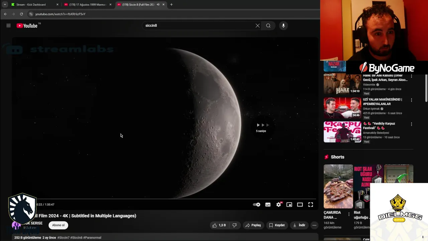The image size is (428, 241).
Task: Enable theater mode view
Action: pyautogui.click(x=300, y=205)
